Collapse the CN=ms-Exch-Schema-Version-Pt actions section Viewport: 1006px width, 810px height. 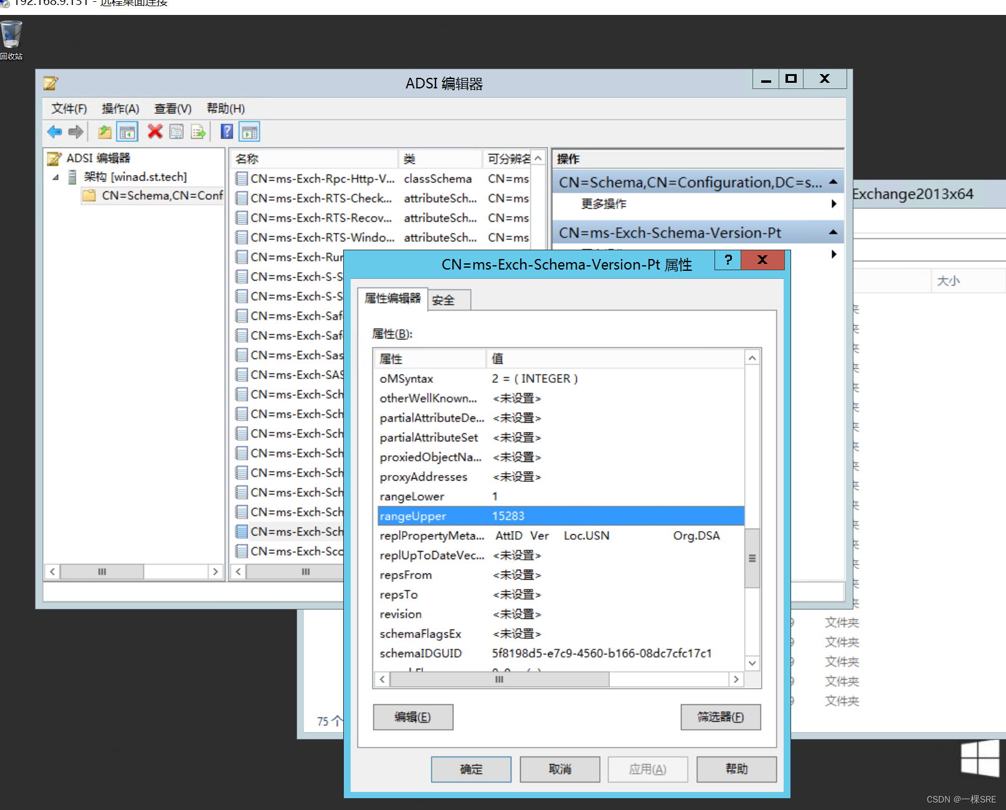[x=833, y=232]
